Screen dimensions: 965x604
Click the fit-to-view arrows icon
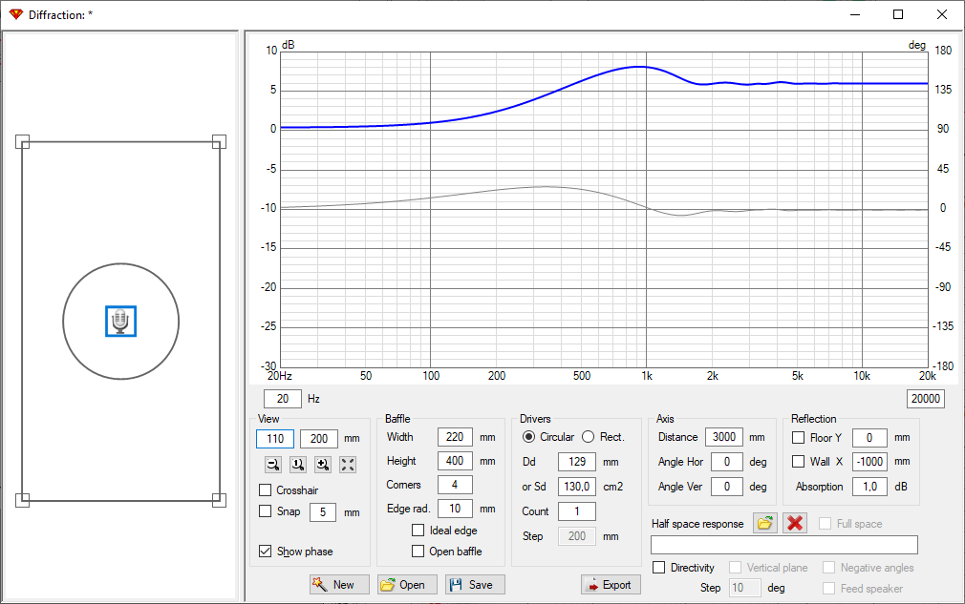[x=348, y=465]
